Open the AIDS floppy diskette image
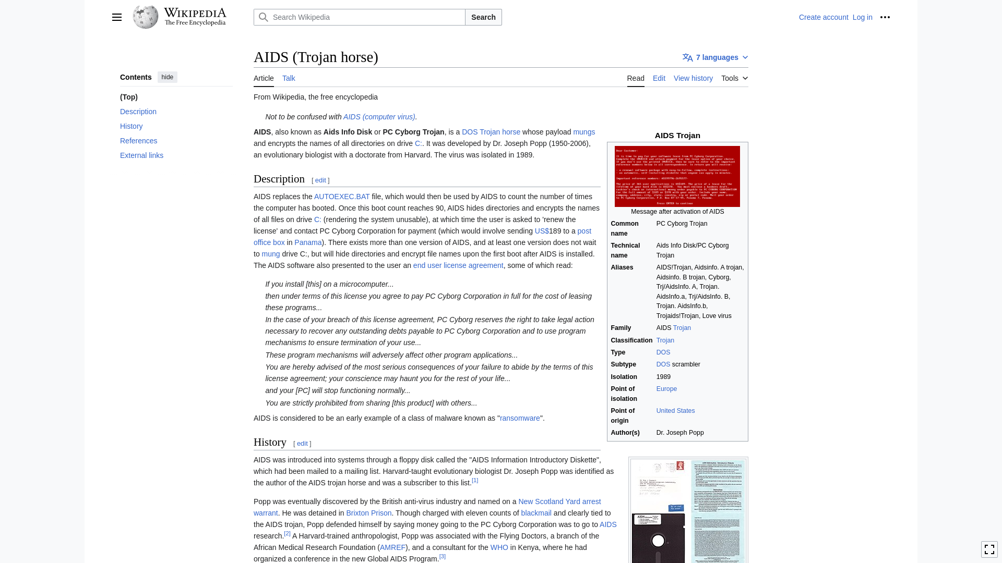 coord(688,511)
